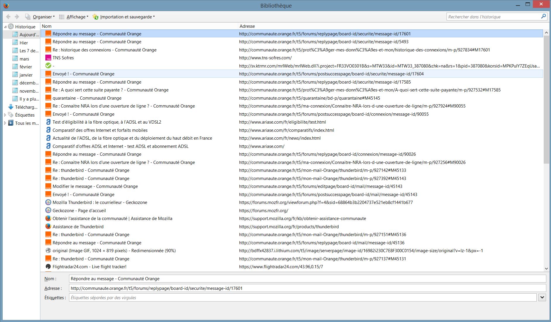Click Ariase icon for Comparatif d'offres ADSL
The width and height of the screenshot is (551, 322).
coord(48,146)
